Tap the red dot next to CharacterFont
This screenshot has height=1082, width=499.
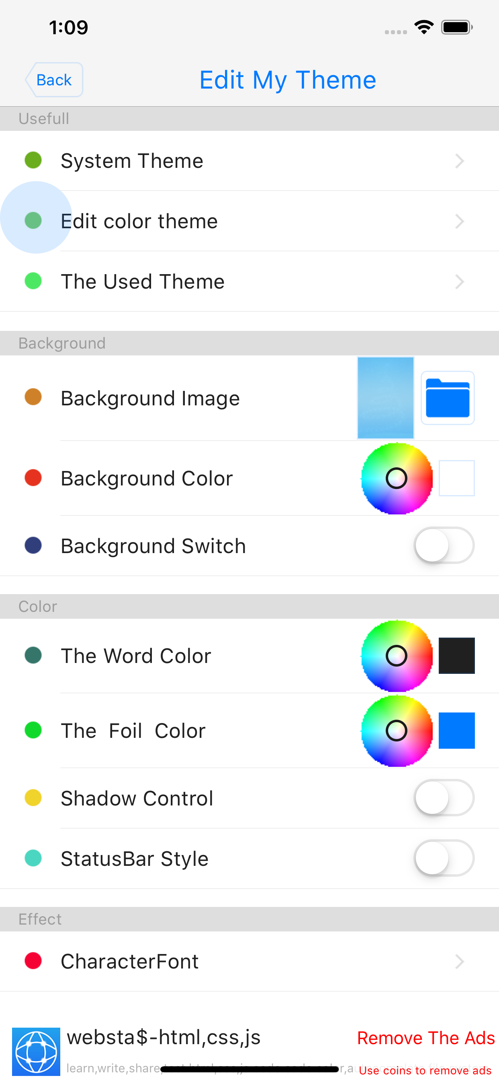[x=33, y=960]
